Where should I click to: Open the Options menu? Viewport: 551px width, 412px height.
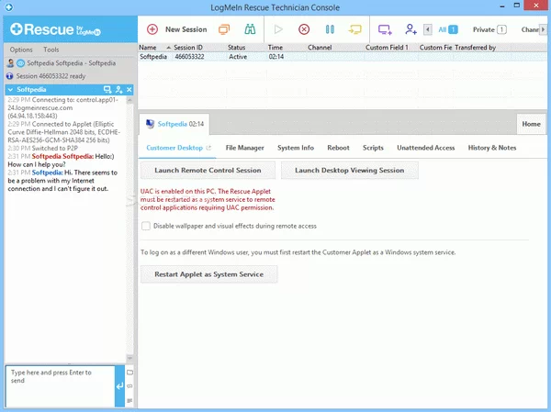click(x=21, y=49)
